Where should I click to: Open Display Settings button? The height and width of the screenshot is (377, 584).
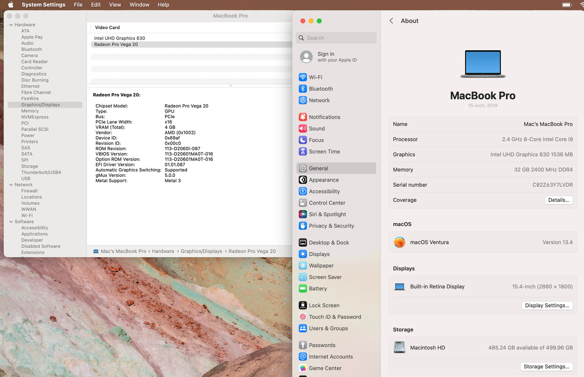click(547, 306)
